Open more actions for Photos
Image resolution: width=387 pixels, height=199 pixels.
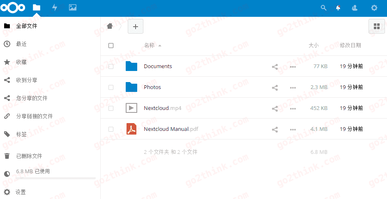click(293, 88)
